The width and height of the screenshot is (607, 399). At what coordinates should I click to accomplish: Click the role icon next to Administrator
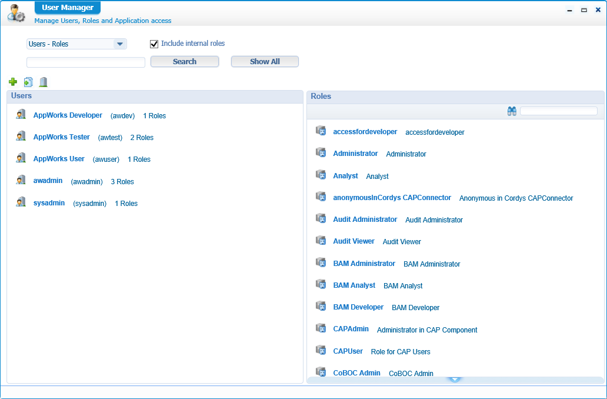pos(321,152)
